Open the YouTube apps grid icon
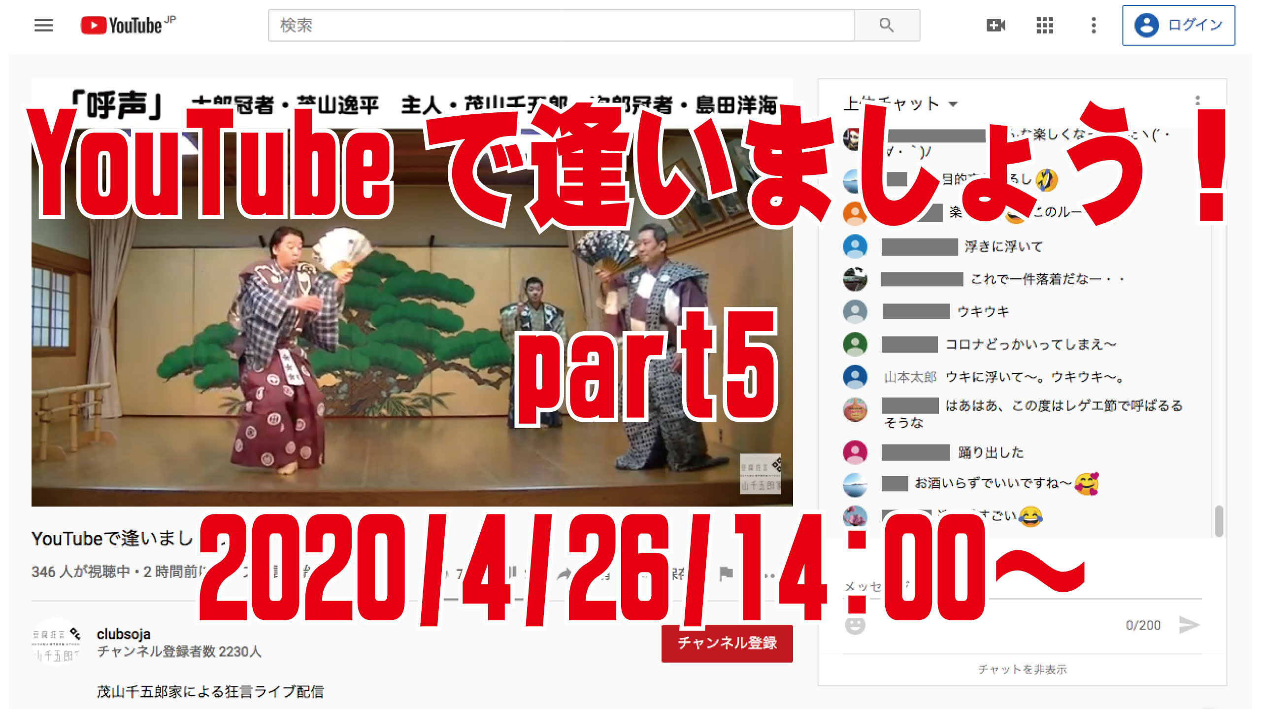This screenshot has height=709, width=1261. (x=1045, y=26)
